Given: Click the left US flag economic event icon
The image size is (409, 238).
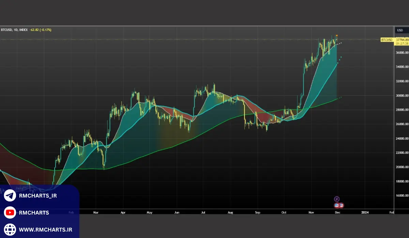Looking at the screenshot, I should [337, 205].
